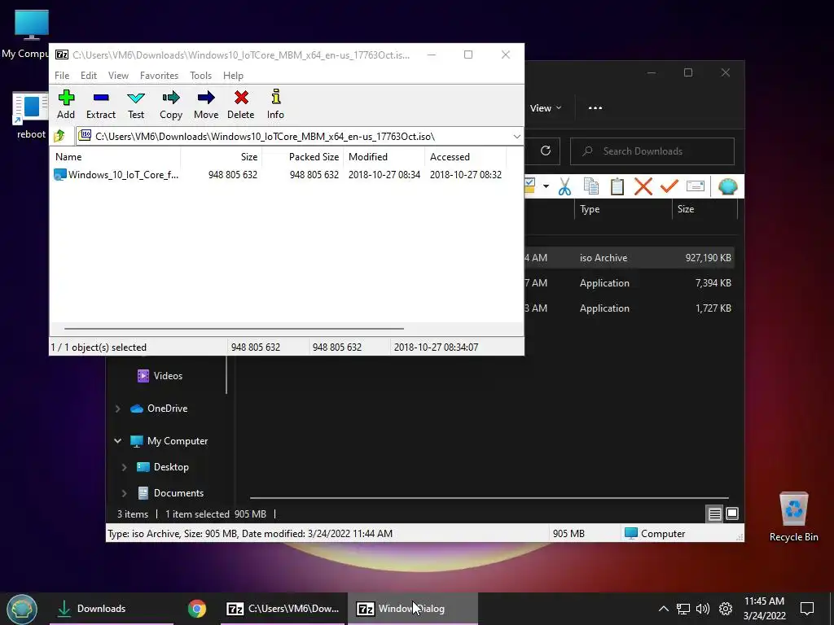Expand the Documents tree node
This screenshot has height=625, width=834.
pyautogui.click(x=124, y=493)
